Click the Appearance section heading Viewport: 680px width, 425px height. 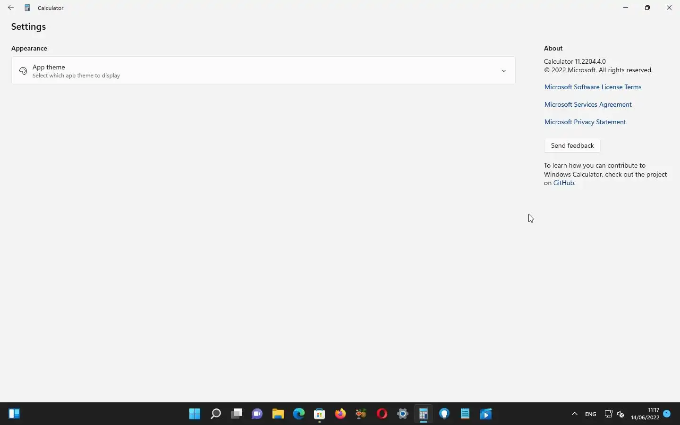click(29, 48)
